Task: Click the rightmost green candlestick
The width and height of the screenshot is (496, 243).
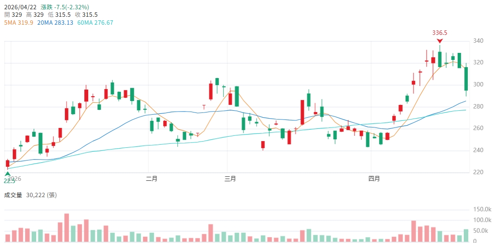Action: (466, 79)
